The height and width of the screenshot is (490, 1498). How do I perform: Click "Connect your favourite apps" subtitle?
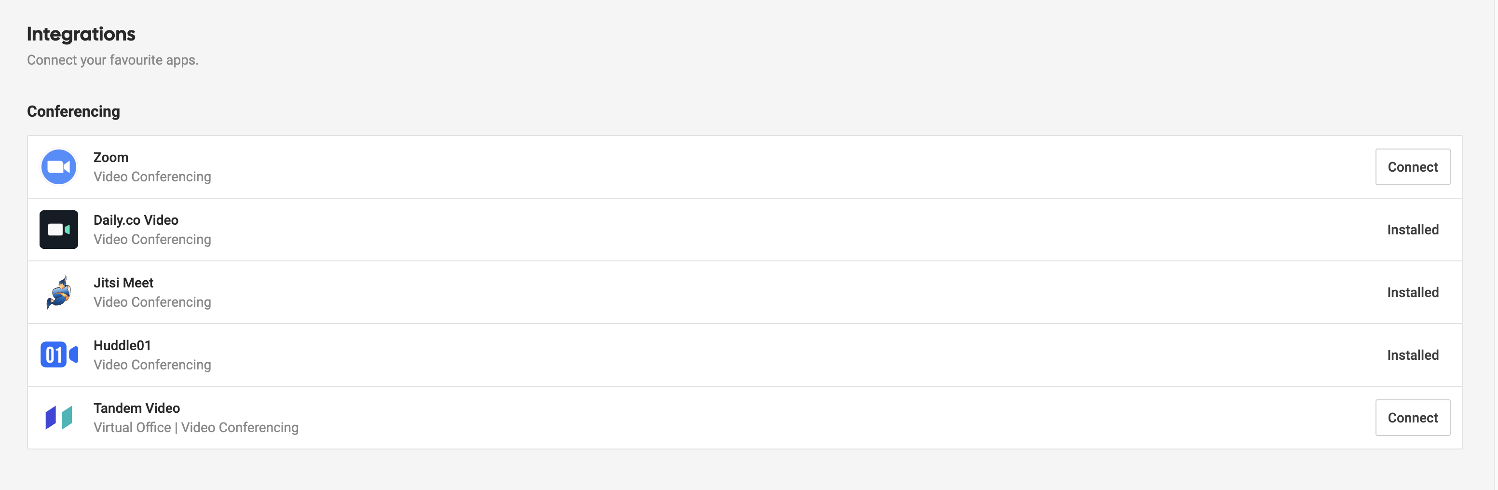click(x=112, y=60)
